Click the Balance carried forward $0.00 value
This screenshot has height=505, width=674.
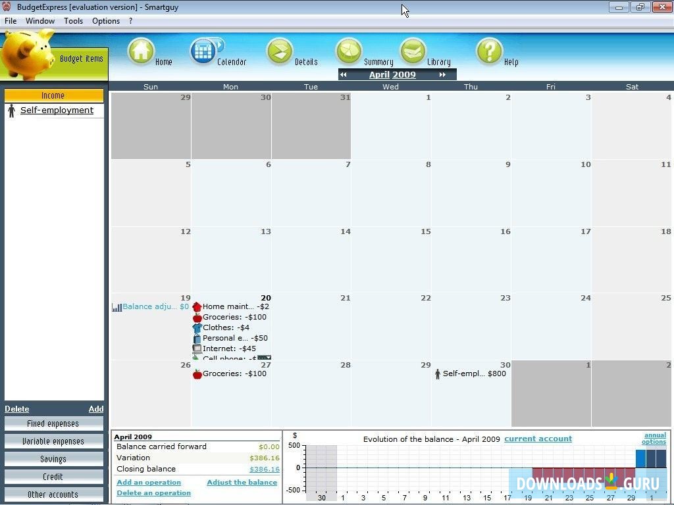pos(269,447)
